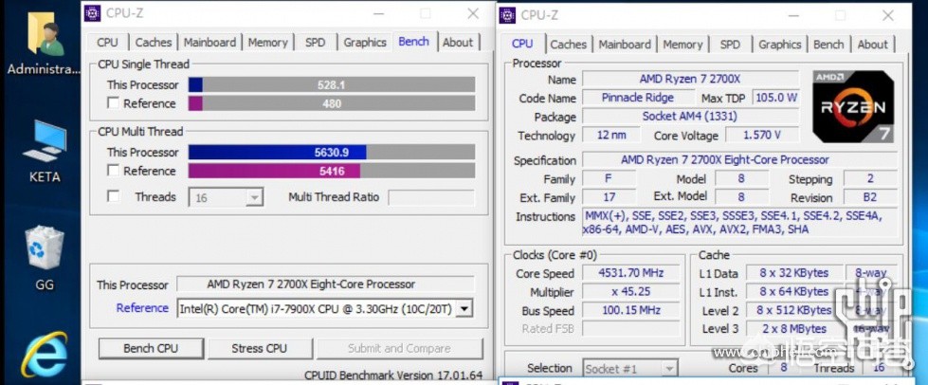This screenshot has width=928, height=385.
Task: Click Specification field text
Action: point(739,160)
